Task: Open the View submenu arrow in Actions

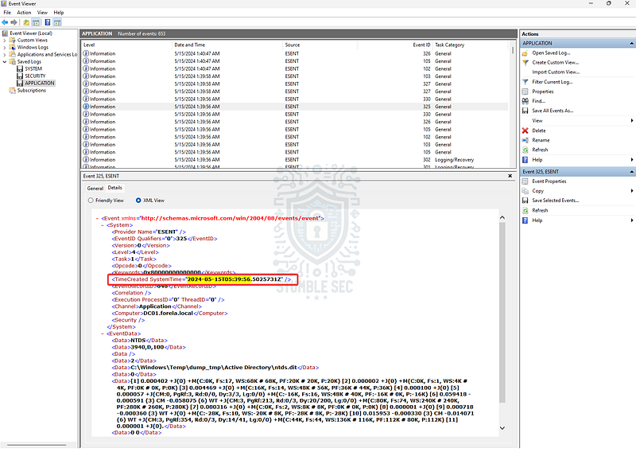Action: click(x=632, y=121)
